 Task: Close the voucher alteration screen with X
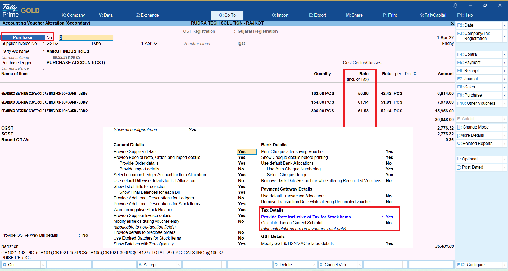452,23
